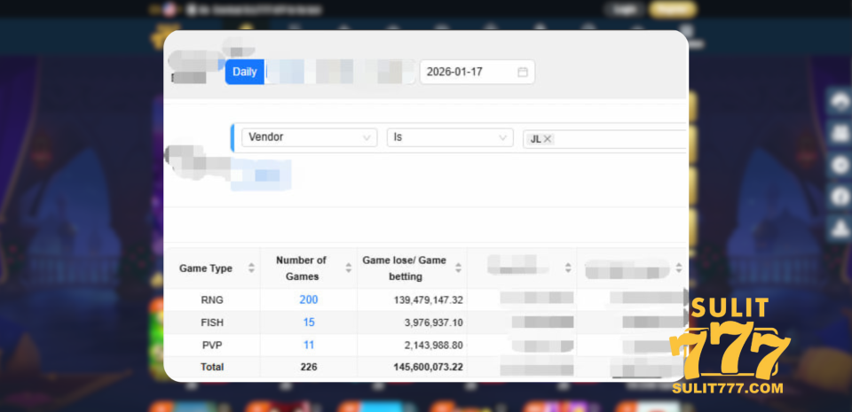The height and width of the screenshot is (412, 852).
Task: Sort by Game Type column
Action: (251, 268)
